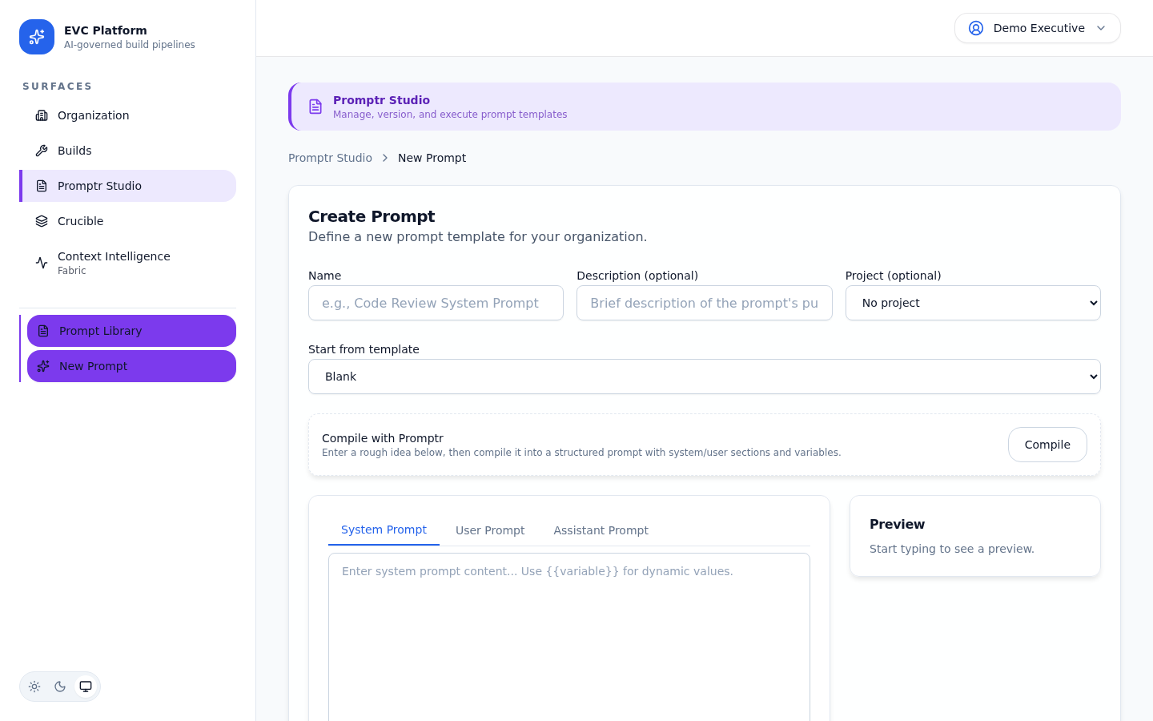Viewport: 1153px width, 721px height.
Task: Click the Context Intelligence activity icon
Action: 42,263
